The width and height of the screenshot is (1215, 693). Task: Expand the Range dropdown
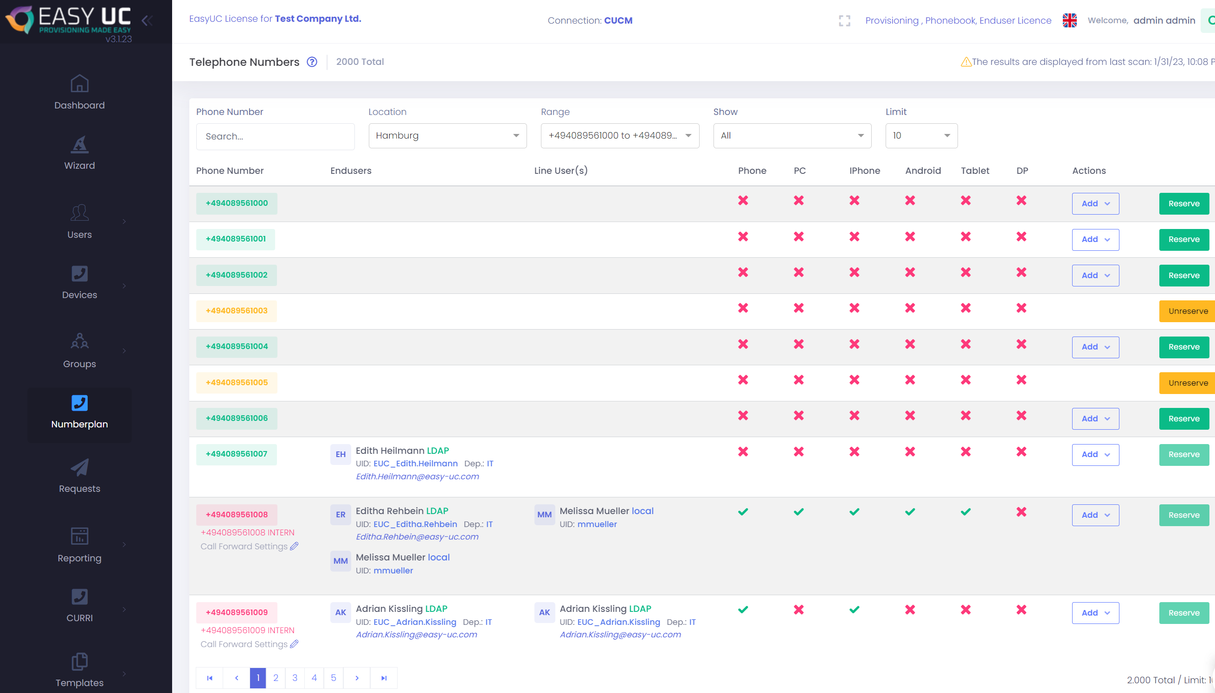point(620,136)
